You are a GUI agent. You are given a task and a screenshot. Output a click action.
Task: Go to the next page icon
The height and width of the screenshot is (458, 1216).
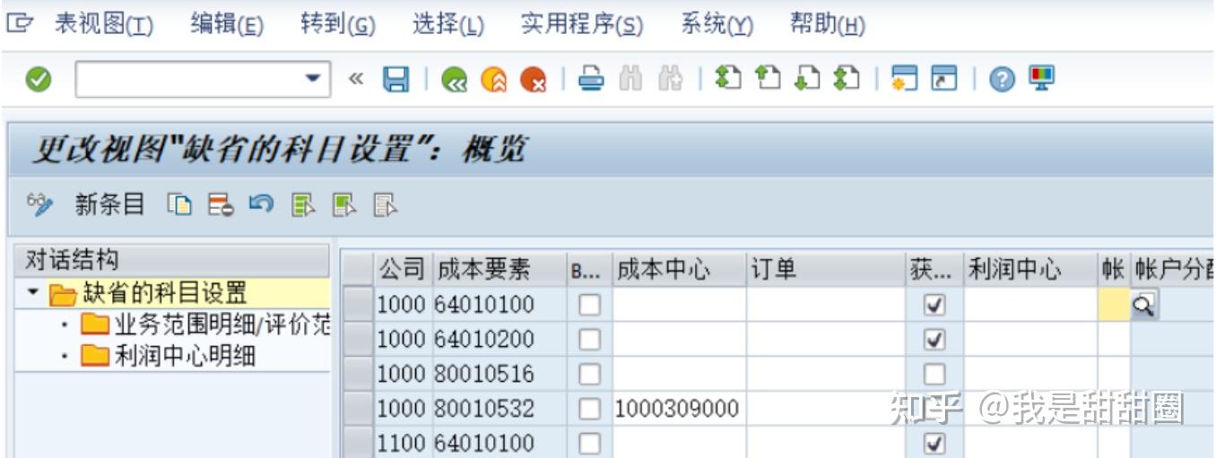point(805,79)
